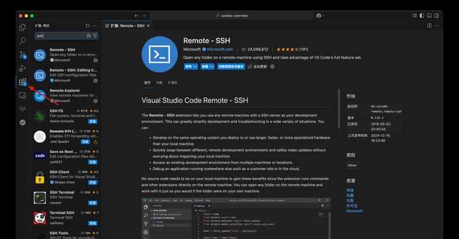Viewport: 459px width, 239px height.
Task: Expand the disable button dropdown arrow
Action: pyautogui.click(x=196, y=66)
